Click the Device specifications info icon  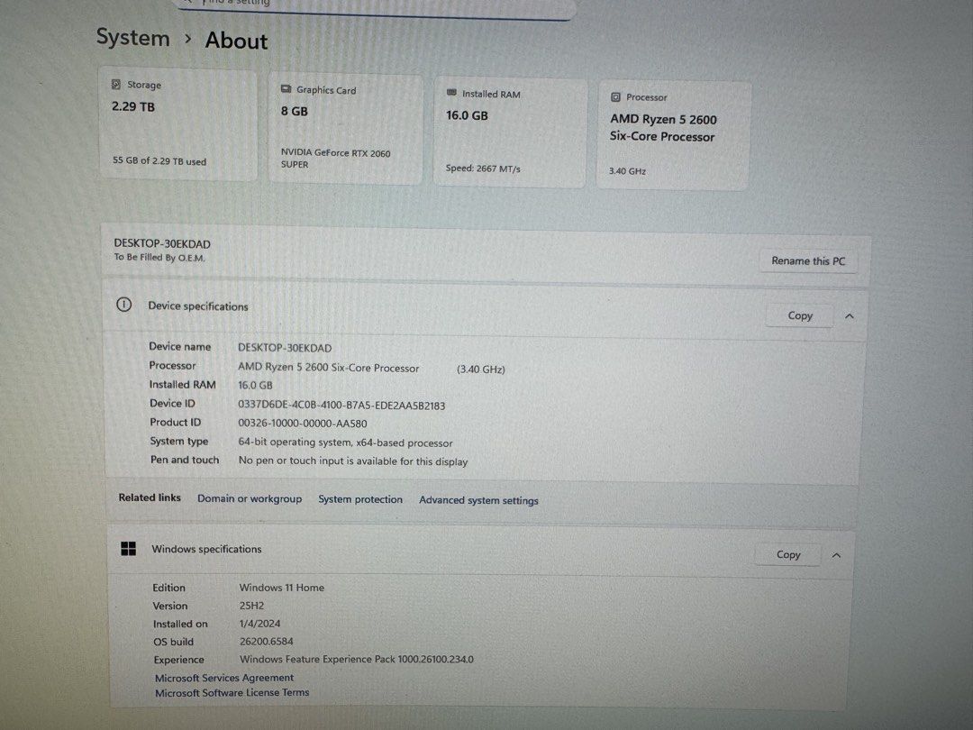point(123,305)
